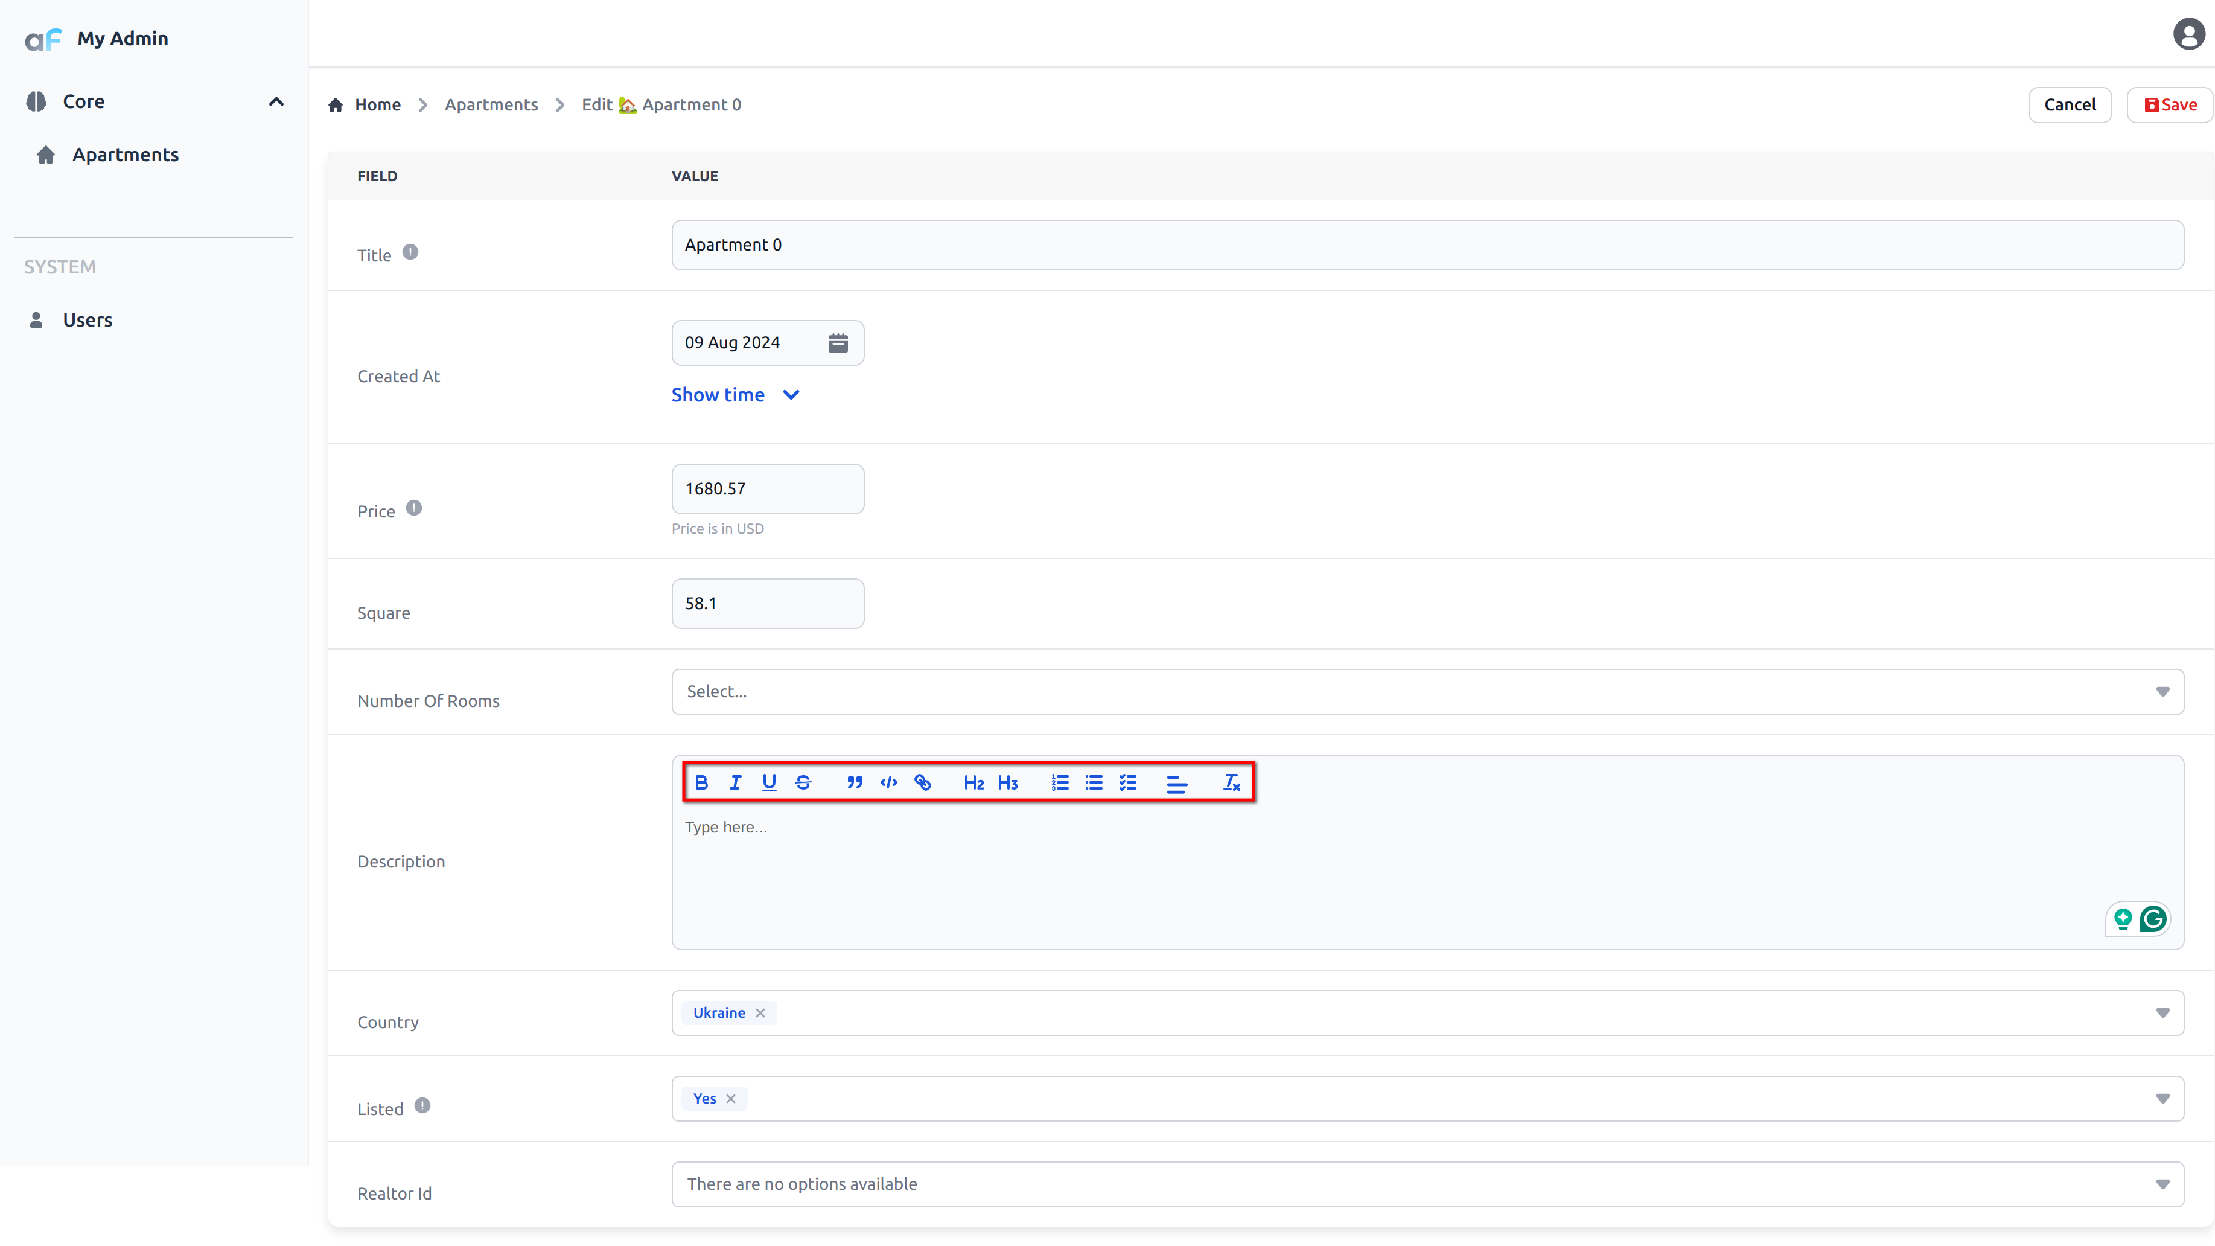Open the Number Of Rooms dropdown
2215x1246 pixels.
(x=1427, y=691)
